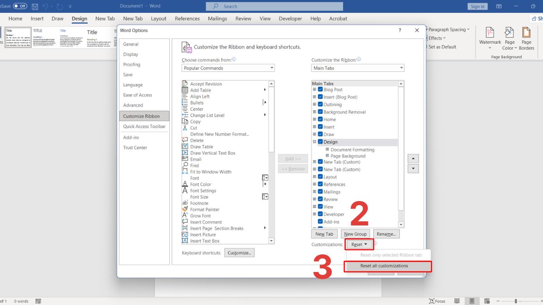
Task: Open the Customize the Ribbon dropdown
Action: pos(357,68)
